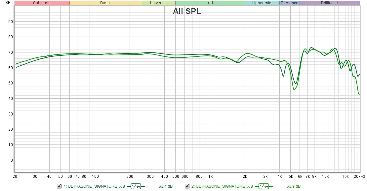Click the 1k frequency axis label

click(210, 176)
